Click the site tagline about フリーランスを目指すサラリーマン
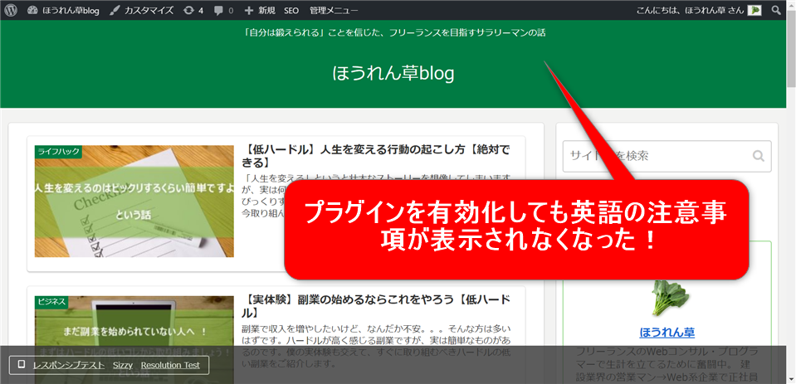Viewport: 796px width, 384px height. (x=395, y=33)
